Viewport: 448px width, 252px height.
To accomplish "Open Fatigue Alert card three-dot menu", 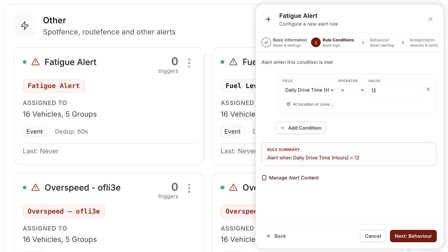I will (189, 63).
